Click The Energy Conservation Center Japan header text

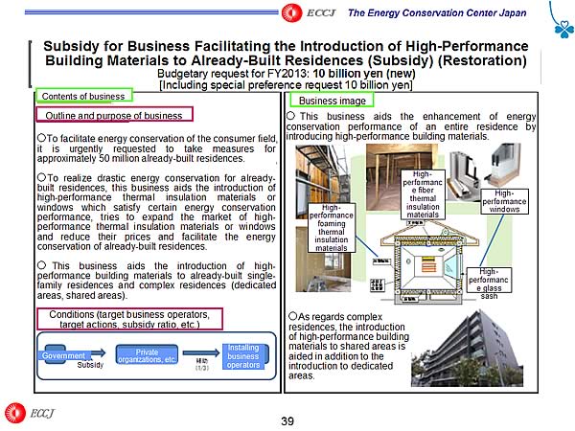point(437,12)
